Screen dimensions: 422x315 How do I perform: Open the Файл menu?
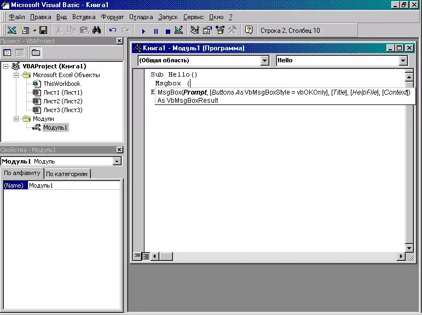pos(16,17)
